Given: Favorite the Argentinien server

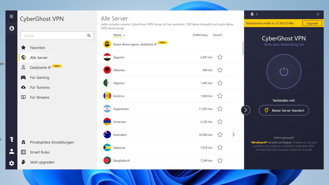Looking at the screenshot, I should (220, 109).
